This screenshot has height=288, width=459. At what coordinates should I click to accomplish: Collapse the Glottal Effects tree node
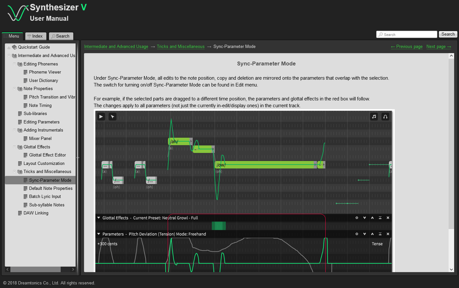[x=14, y=147]
